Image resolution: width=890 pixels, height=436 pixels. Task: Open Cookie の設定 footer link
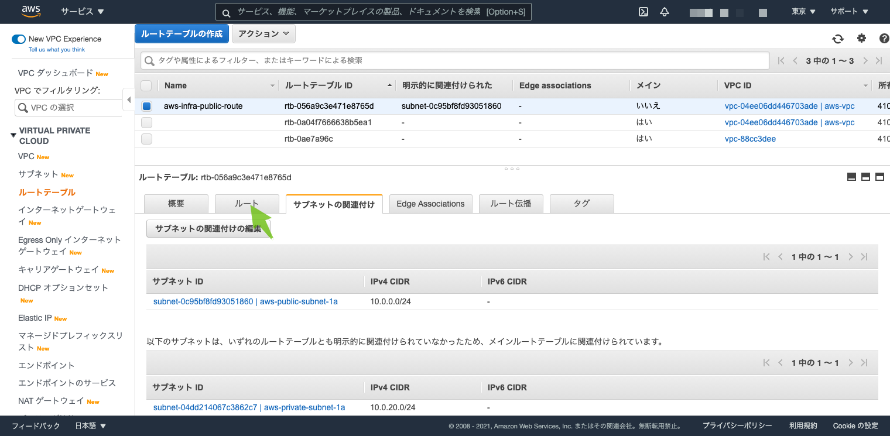point(855,426)
